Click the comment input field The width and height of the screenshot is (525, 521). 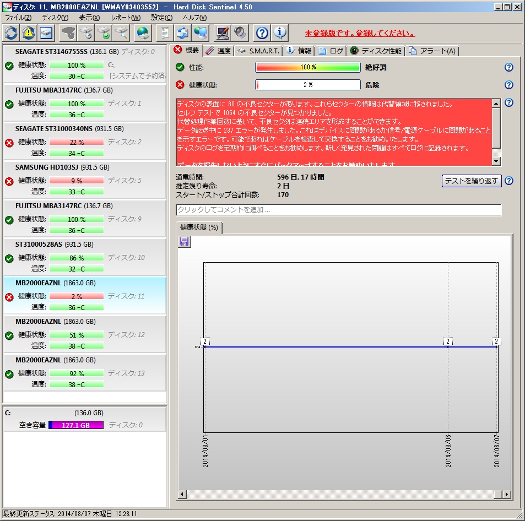[338, 210]
